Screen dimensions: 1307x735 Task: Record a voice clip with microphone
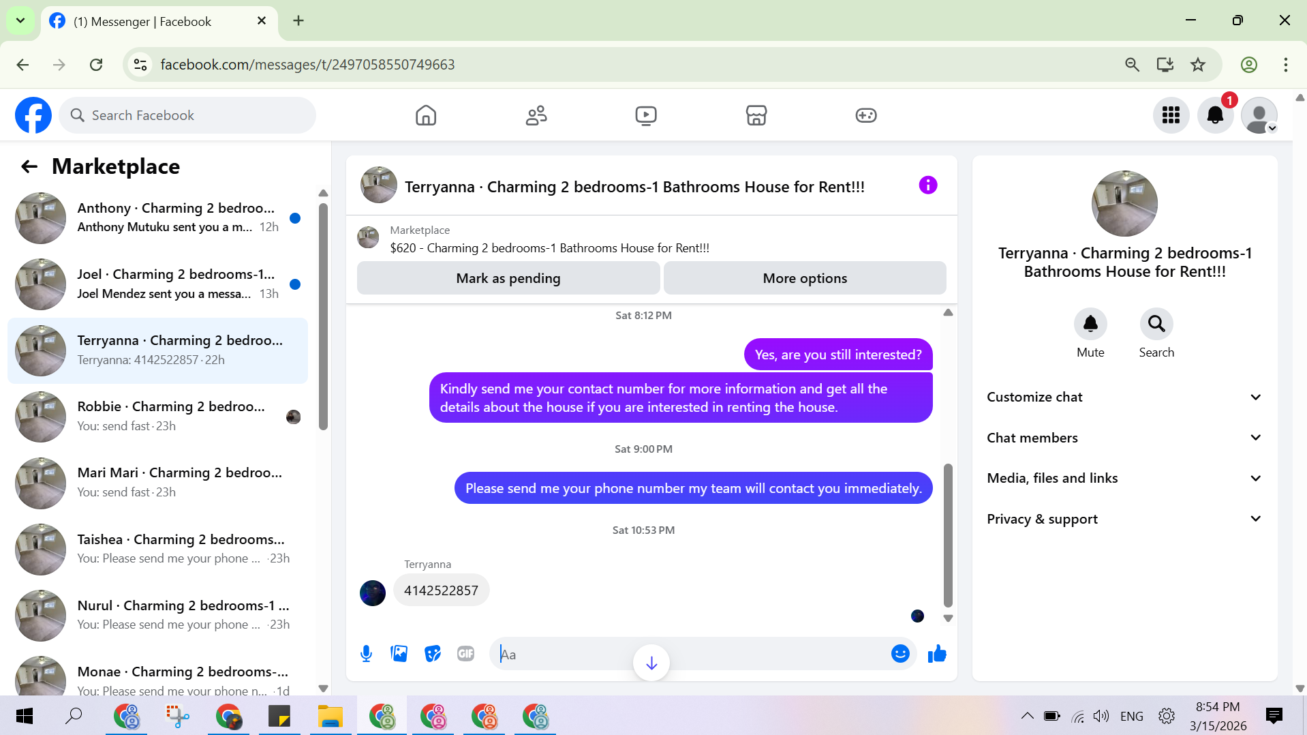pos(366,654)
